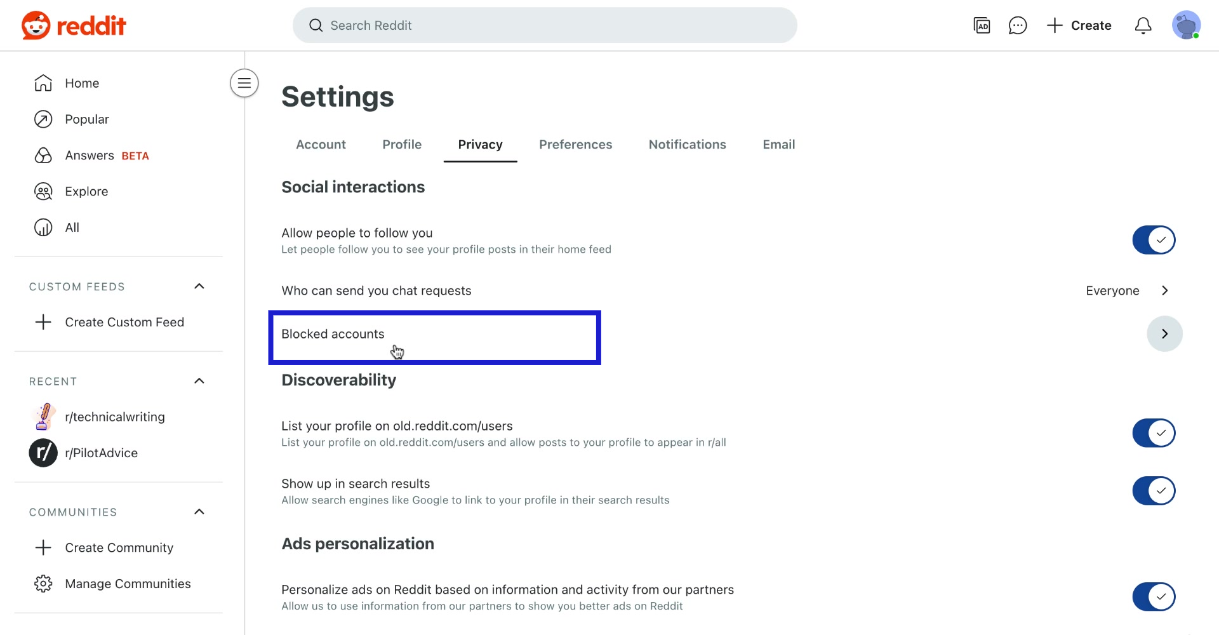Open the Advertise icon in top bar
Image resolution: width=1219 pixels, height=635 pixels.
pos(982,25)
